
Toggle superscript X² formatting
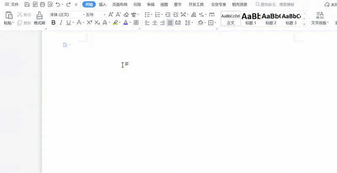[x=89, y=23]
